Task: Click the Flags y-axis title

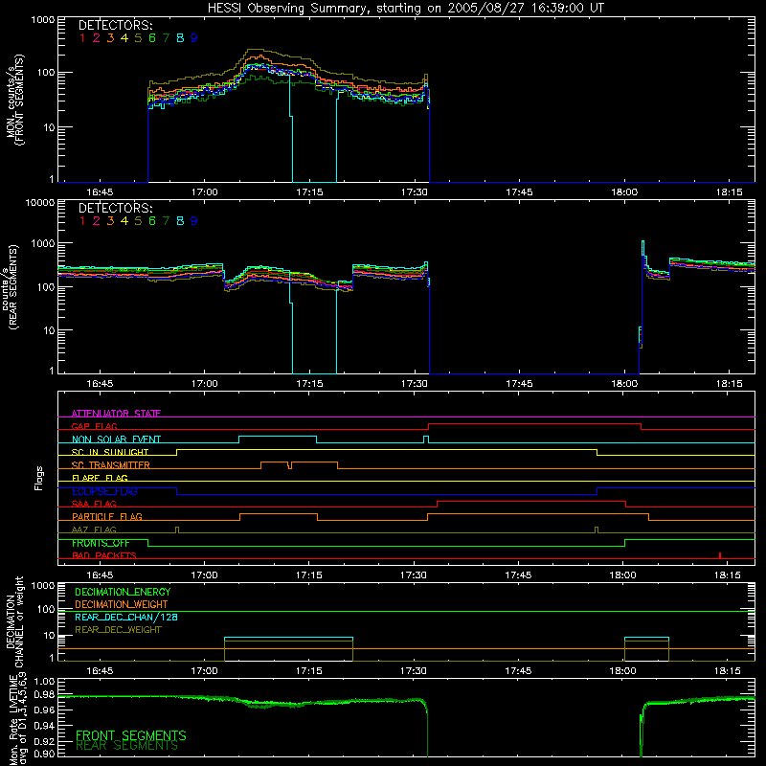Action: tap(39, 478)
